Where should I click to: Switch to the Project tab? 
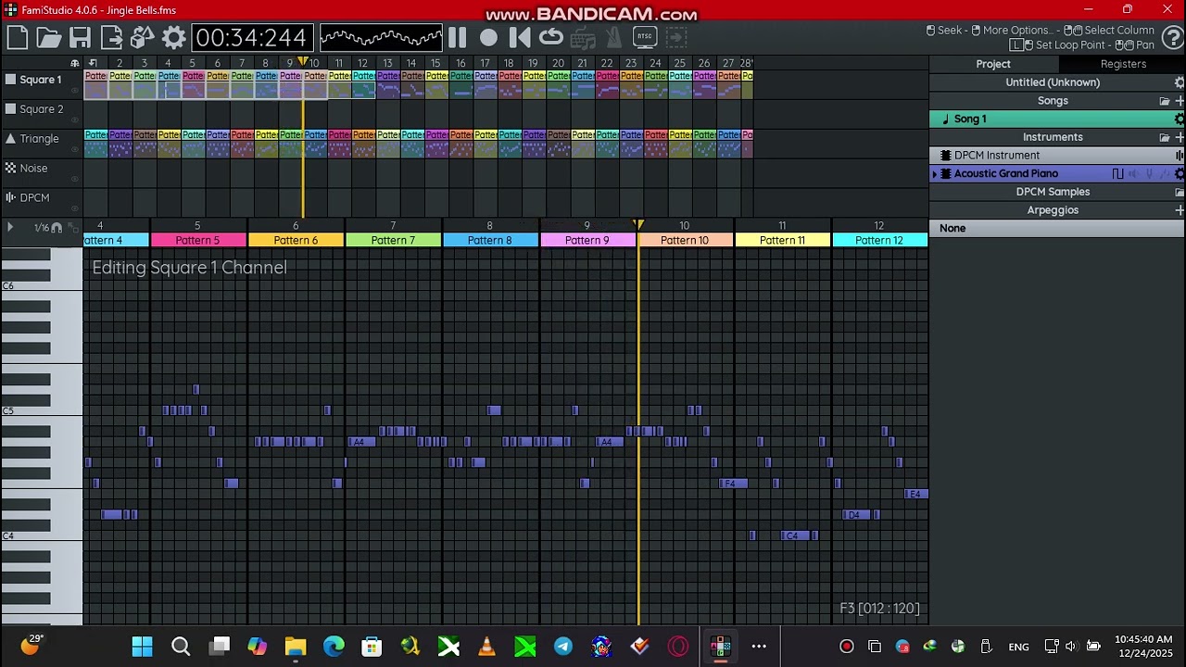pos(993,64)
